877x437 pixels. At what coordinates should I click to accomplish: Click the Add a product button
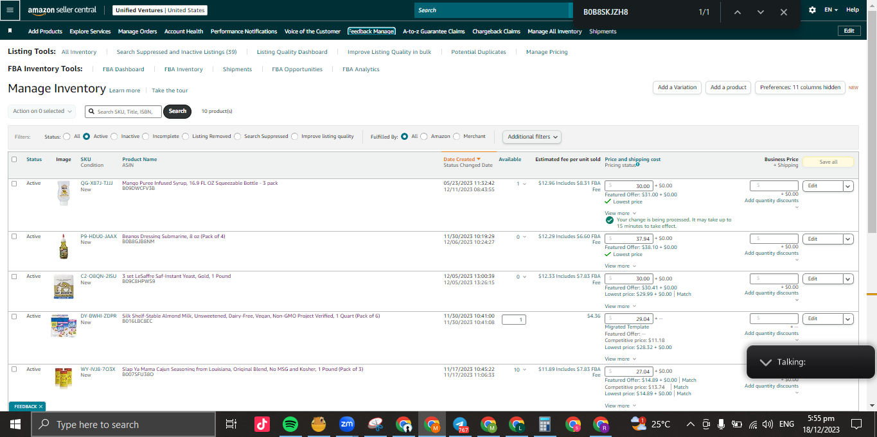click(728, 87)
